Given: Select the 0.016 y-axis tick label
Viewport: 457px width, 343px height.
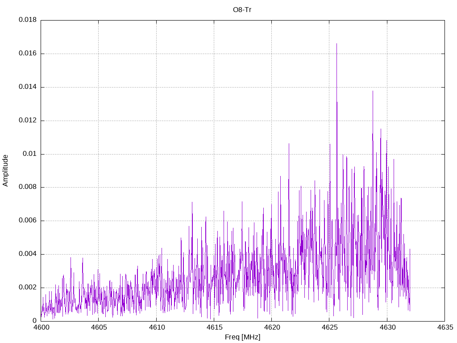Looking at the screenshot, I should point(27,54).
